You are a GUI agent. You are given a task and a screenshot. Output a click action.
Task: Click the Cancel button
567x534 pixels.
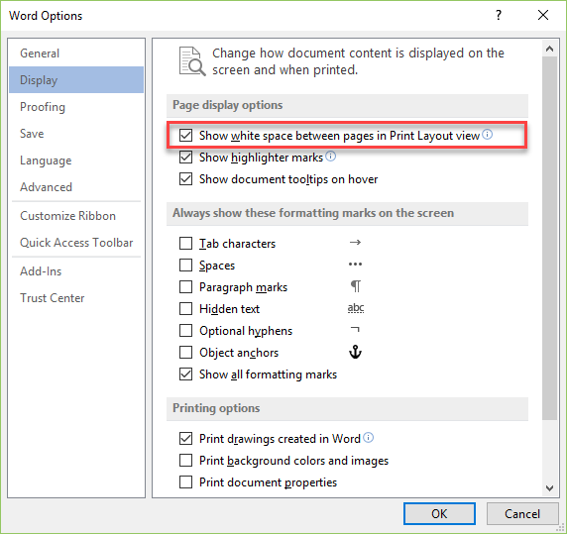click(522, 513)
